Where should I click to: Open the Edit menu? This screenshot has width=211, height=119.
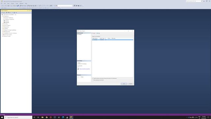pos(5,4)
